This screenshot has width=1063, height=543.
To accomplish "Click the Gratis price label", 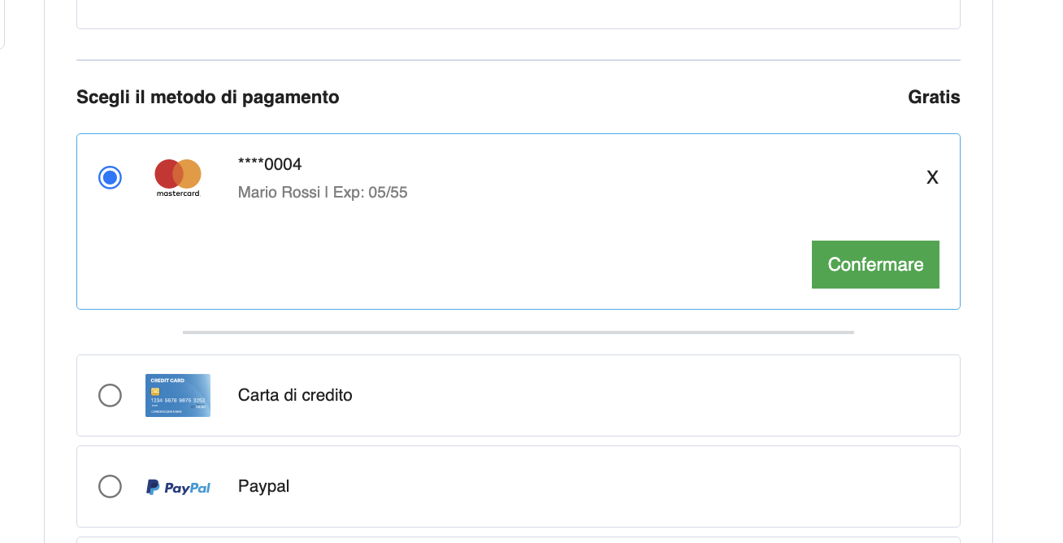I will point(934,98).
